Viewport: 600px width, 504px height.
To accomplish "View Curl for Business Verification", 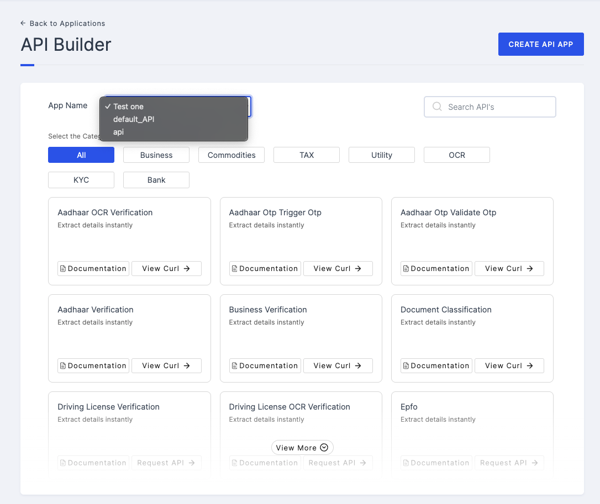I will [x=338, y=365].
